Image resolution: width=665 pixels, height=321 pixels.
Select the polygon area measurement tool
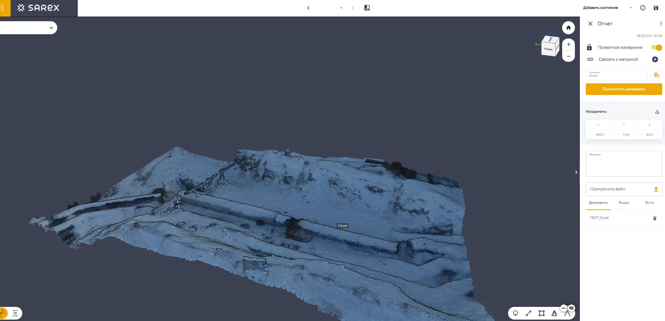click(x=541, y=313)
